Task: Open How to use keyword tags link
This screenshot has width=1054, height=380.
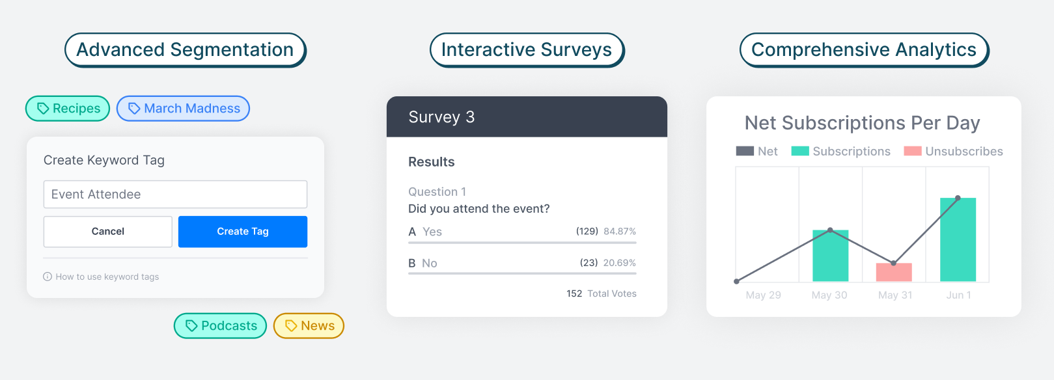Action: point(107,277)
